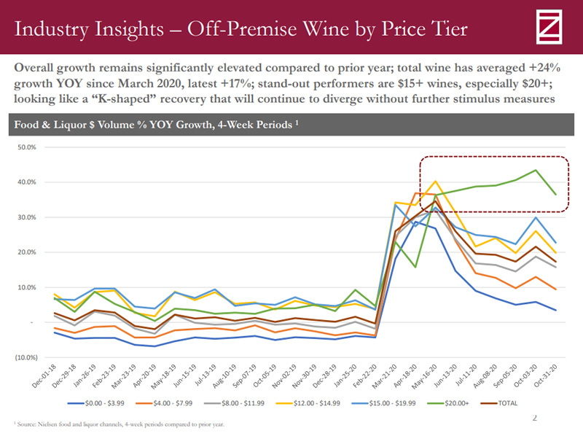The width and height of the screenshot is (583, 436).
Task: Click the Dec-01-18 x-axis date label
Action: tap(45, 377)
